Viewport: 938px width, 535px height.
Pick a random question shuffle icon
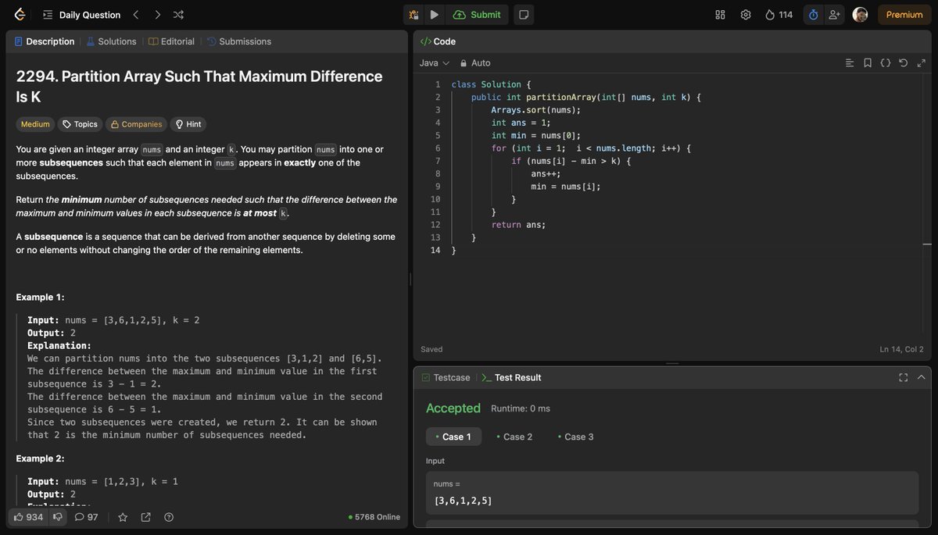tap(178, 15)
